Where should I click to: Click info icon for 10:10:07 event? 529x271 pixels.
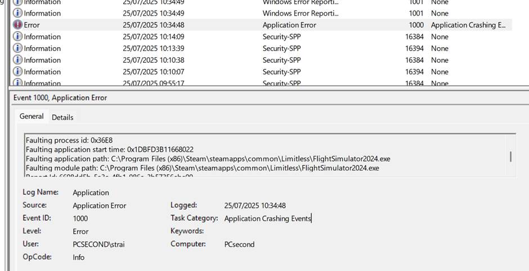(17, 72)
